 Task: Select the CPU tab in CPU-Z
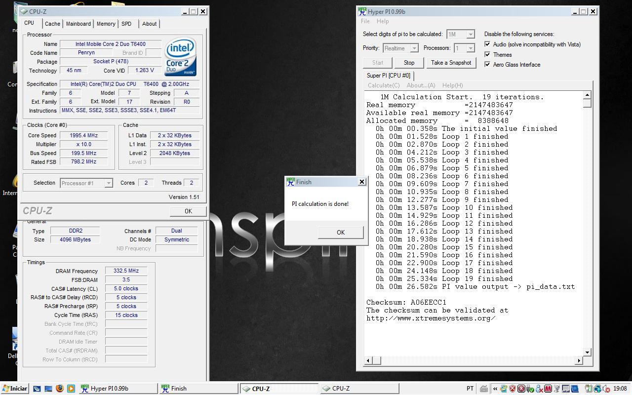(x=29, y=23)
